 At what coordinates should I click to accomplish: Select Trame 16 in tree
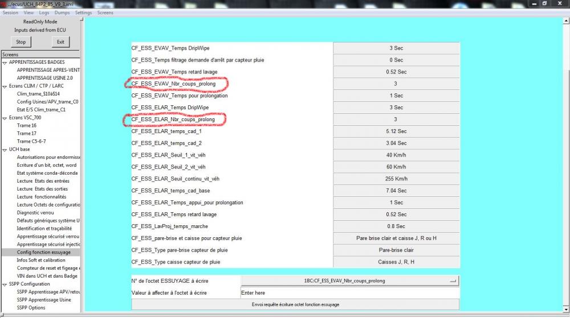(x=27, y=126)
